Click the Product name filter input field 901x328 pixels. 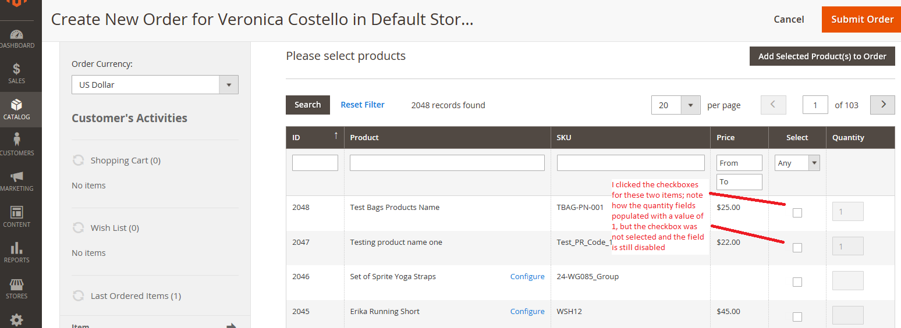pos(447,163)
